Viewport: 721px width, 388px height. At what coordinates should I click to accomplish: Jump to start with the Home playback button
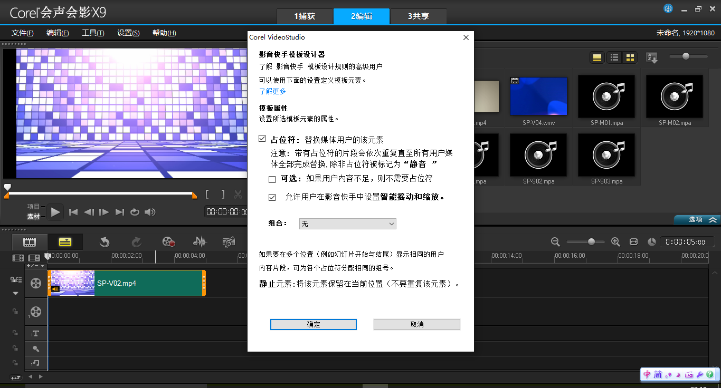(73, 212)
